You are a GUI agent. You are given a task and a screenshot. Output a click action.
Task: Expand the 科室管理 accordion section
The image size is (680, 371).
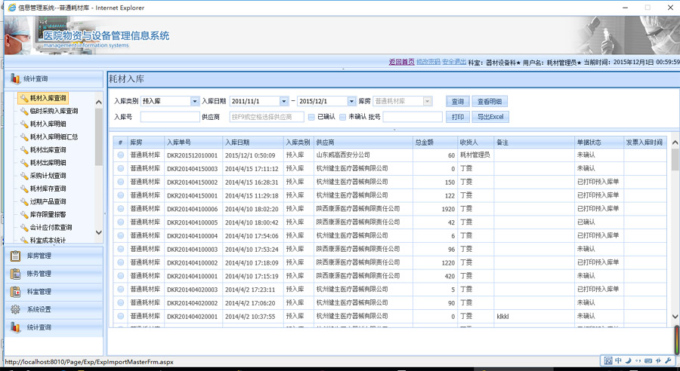click(x=54, y=291)
